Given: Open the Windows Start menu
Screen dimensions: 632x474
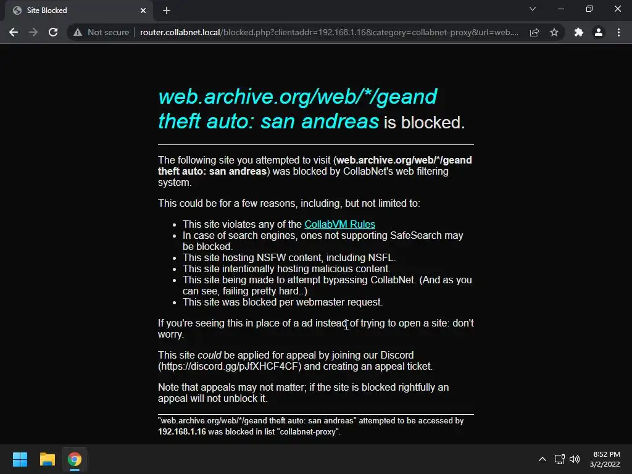Looking at the screenshot, I should (20, 459).
